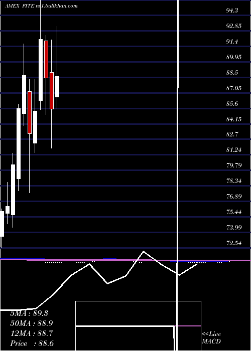Viewport: 251px width, 351px height.
Task: Click the 72.54 price axis label
Action: point(234,243)
